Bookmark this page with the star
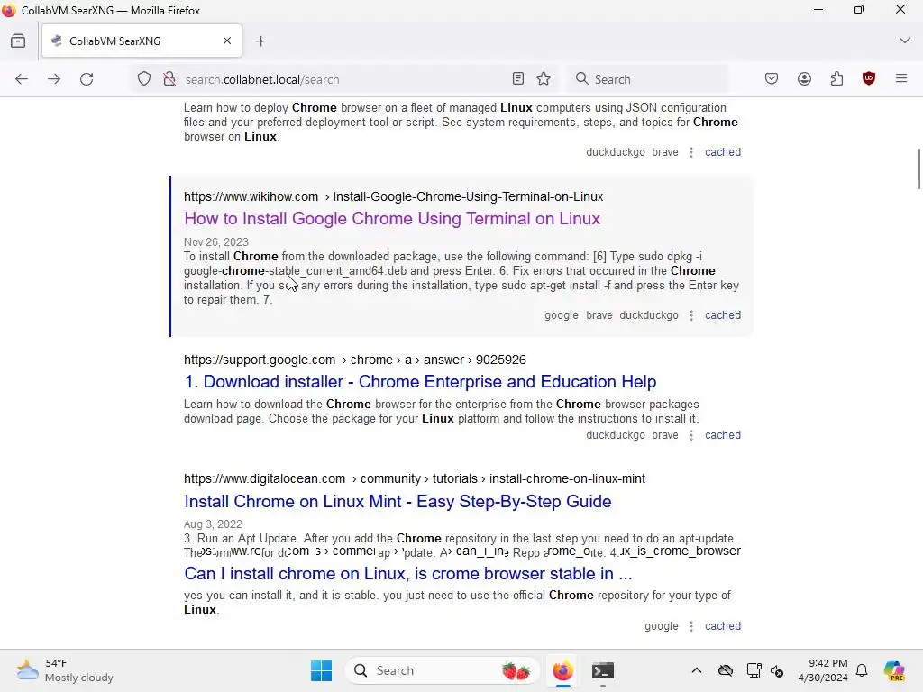The width and height of the screenshot is (923, 692). [544, 79]
